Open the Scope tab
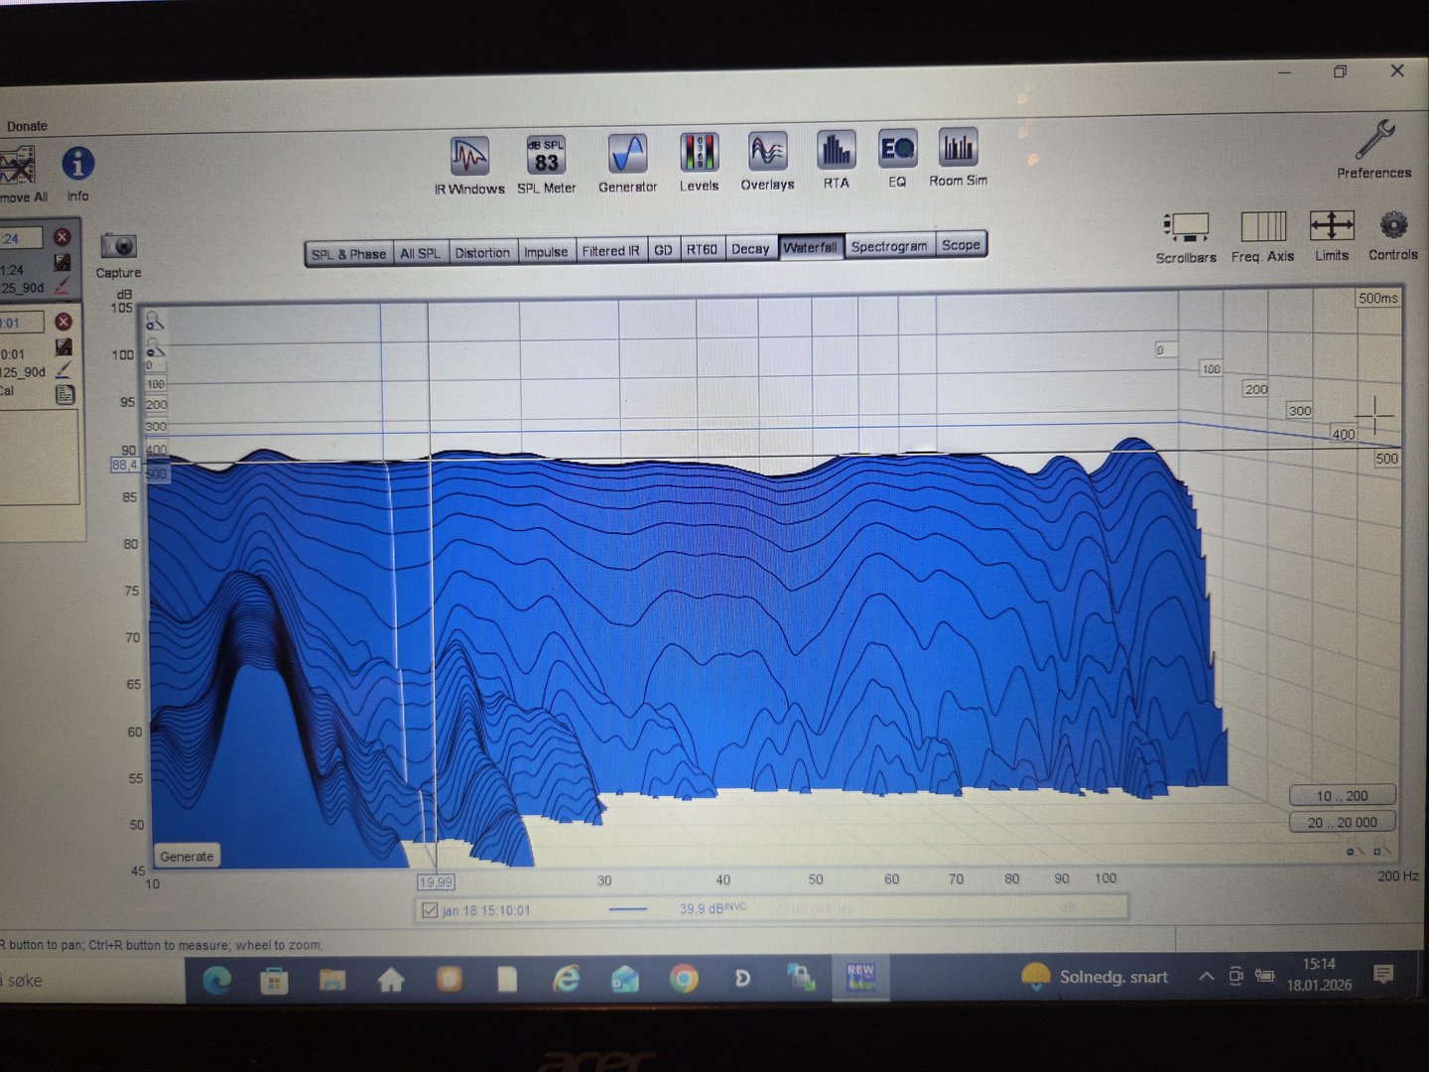This screenshot has width=1429, height=1072. click(961, 245)
